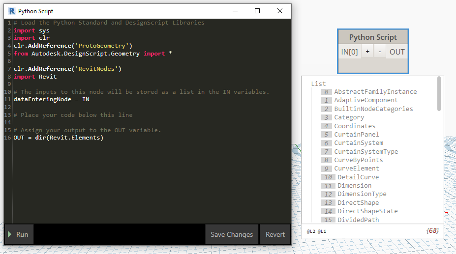This screenshot has width=456, height=254.
Task: Select list item CurtainPanel
Action: click(x=357, y=135)
